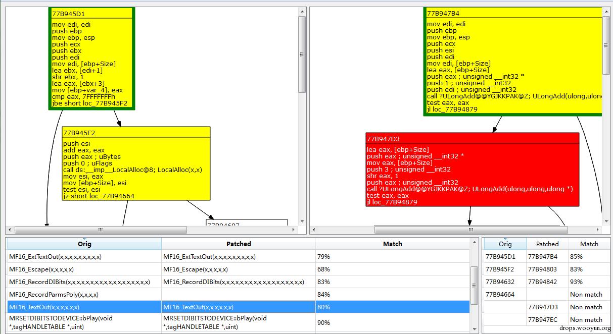Image resolution: width=613 pixels, height=334 pixels.
Task: Click 93% block match value
Action: pos(589,282)
